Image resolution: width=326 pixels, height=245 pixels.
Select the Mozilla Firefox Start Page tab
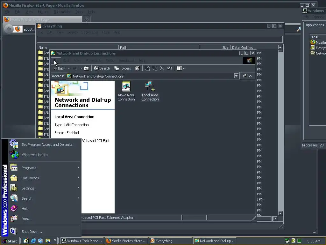43,19
